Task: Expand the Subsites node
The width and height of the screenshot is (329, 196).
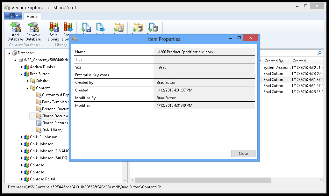Action: click(x=28, y=81)
